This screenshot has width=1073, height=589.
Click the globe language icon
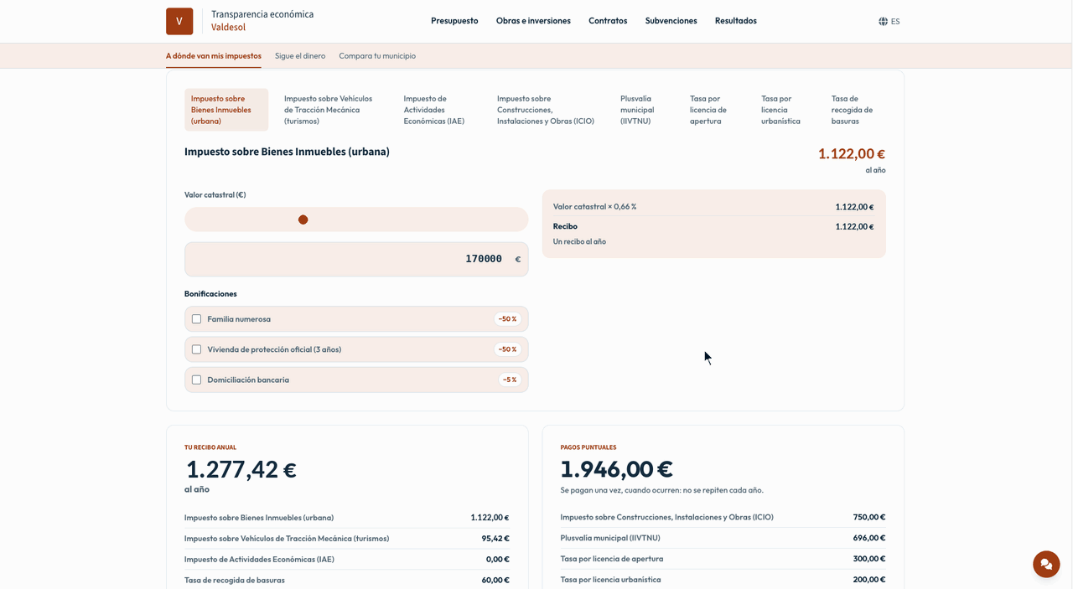point(883,21)
